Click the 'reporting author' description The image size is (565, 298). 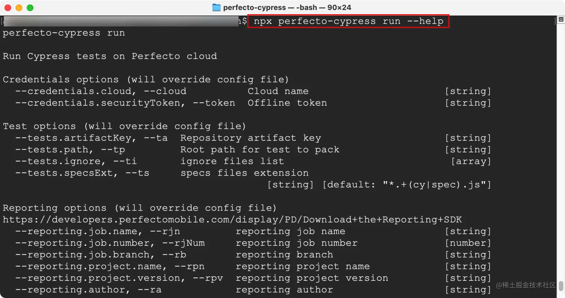point(284,290)
